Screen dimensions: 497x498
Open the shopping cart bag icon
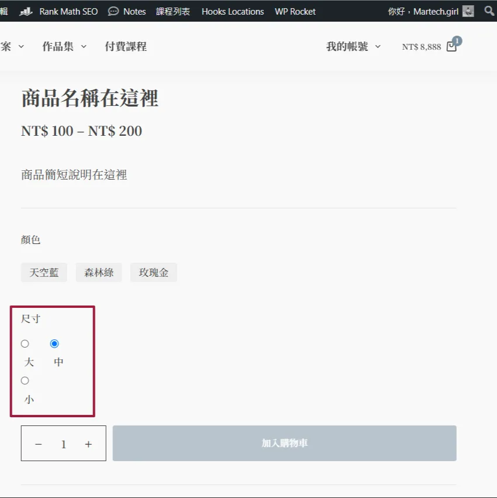click(450, 46)
